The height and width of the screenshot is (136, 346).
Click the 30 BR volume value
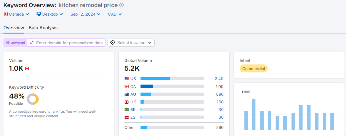(x=221, y=110)
